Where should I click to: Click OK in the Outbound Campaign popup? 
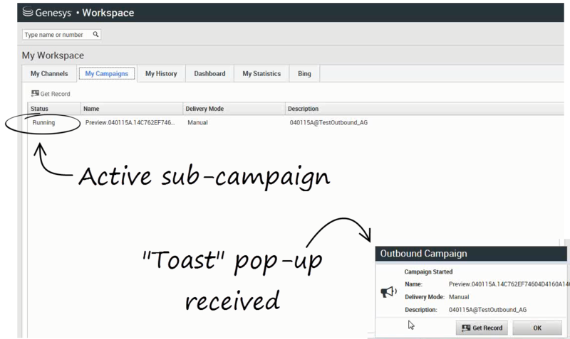tap(537, 328)
